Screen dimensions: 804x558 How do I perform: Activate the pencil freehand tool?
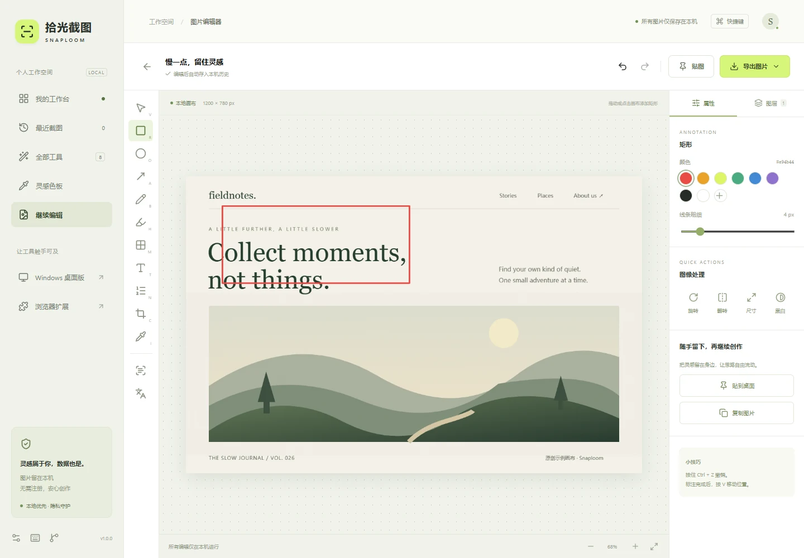(x=141, y=199)
